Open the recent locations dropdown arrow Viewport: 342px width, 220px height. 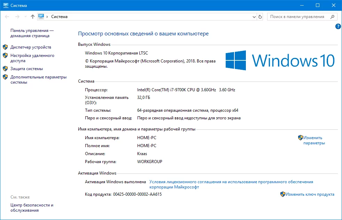pyautogui.click(x=25, y=17)
